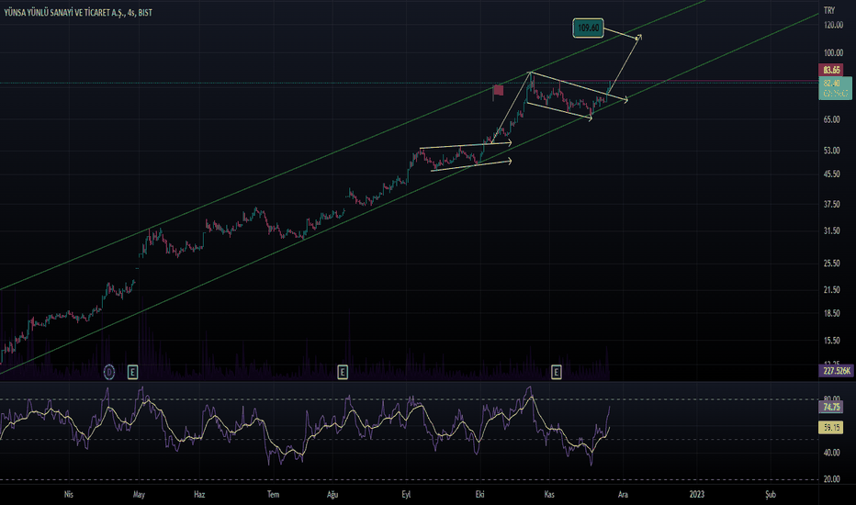Click the red flag marker on chart
This screenshot has height=505, width=856.
point(499,90)
